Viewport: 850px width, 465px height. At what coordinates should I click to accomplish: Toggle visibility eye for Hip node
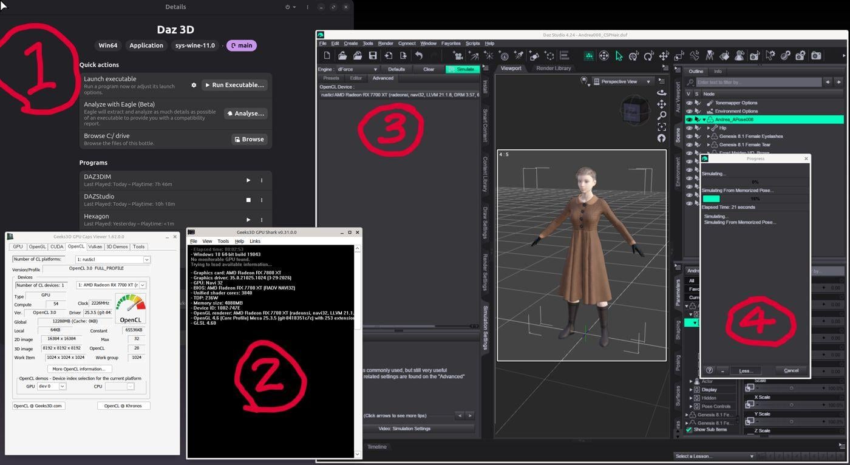tap(689, 128)
